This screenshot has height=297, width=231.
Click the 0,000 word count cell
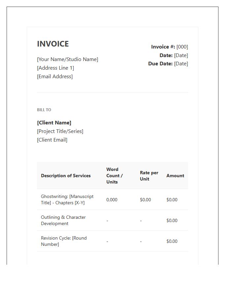[112, 200]
